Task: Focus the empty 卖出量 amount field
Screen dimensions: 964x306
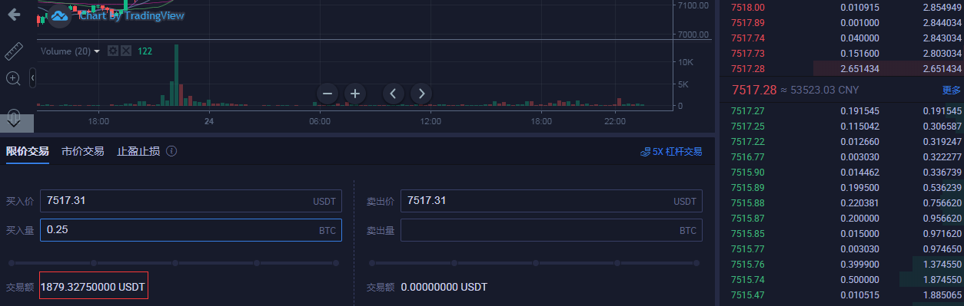Action: coord(551,230)
